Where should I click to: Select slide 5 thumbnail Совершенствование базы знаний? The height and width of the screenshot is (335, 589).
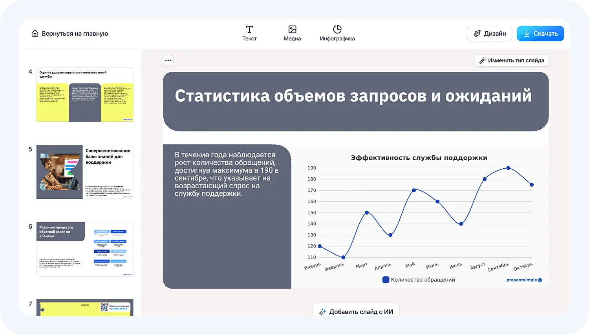tap(85, 172)
